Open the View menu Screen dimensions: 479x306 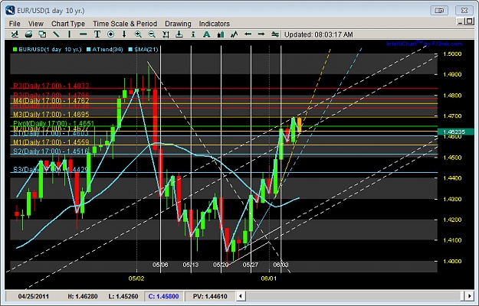(x=36, y=24)
